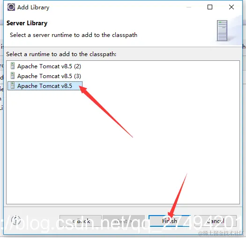Choose the Apache Tomcat v8.5 runtime without number suffix

point(45,86)
